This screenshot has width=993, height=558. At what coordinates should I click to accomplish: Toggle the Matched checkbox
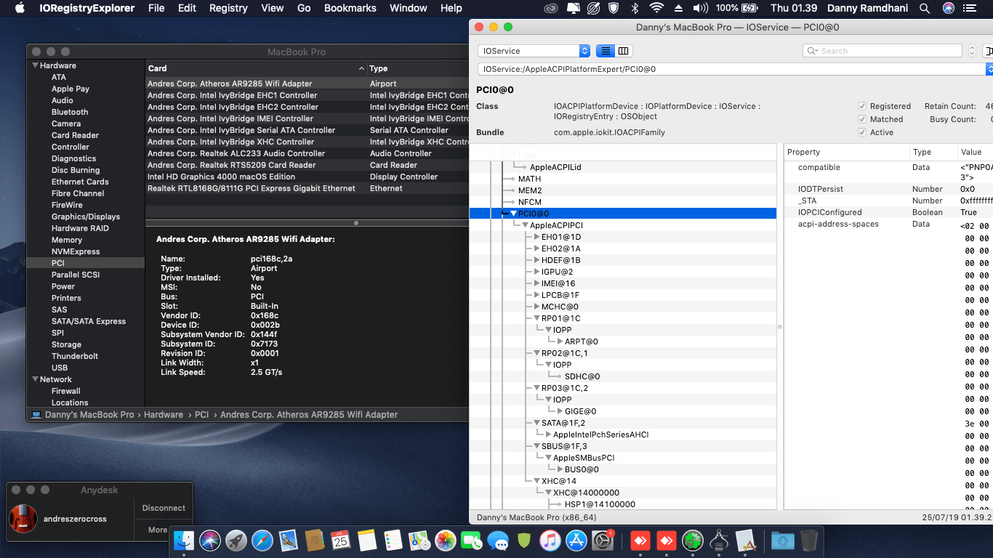tap(862, 119)
